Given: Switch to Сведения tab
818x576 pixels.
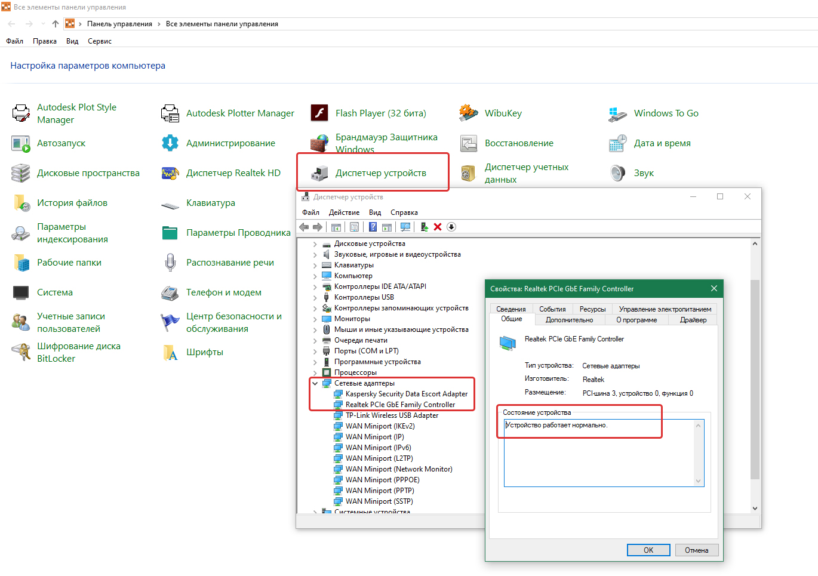Looking at the screenshot, I should [x=511, y=309].
